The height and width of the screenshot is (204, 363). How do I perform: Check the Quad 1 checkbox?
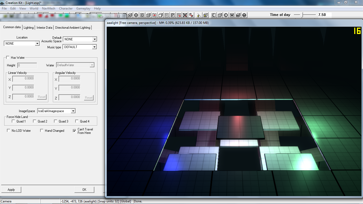click(14, 121)
